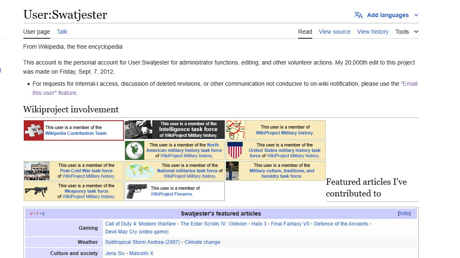Click the world map national militaries image
460x258 pixels.
[x=139, y=171]
